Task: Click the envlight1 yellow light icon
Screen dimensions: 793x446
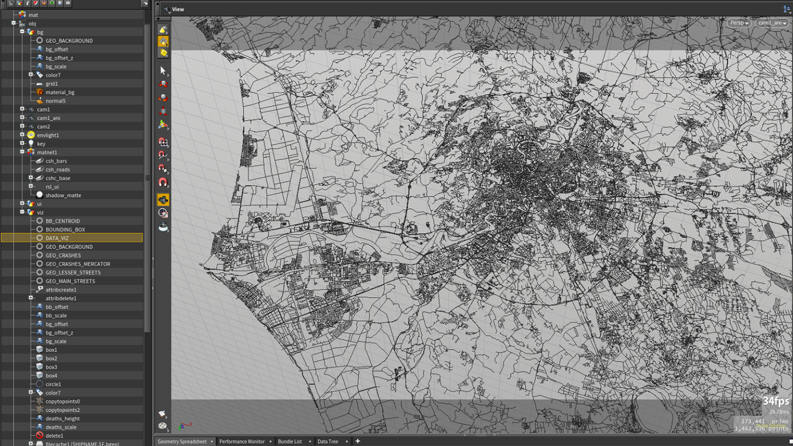Action: click(x=31, y=135)
